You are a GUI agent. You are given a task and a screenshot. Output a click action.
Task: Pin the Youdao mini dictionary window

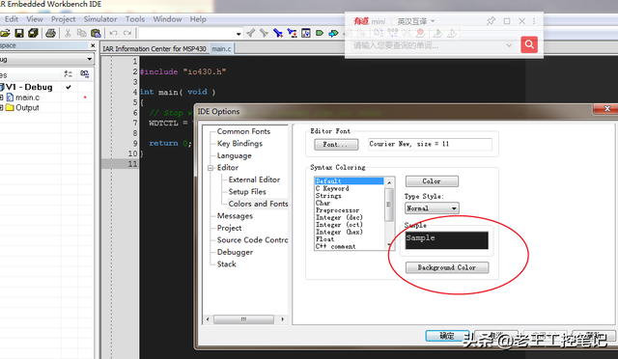[491, 21]
